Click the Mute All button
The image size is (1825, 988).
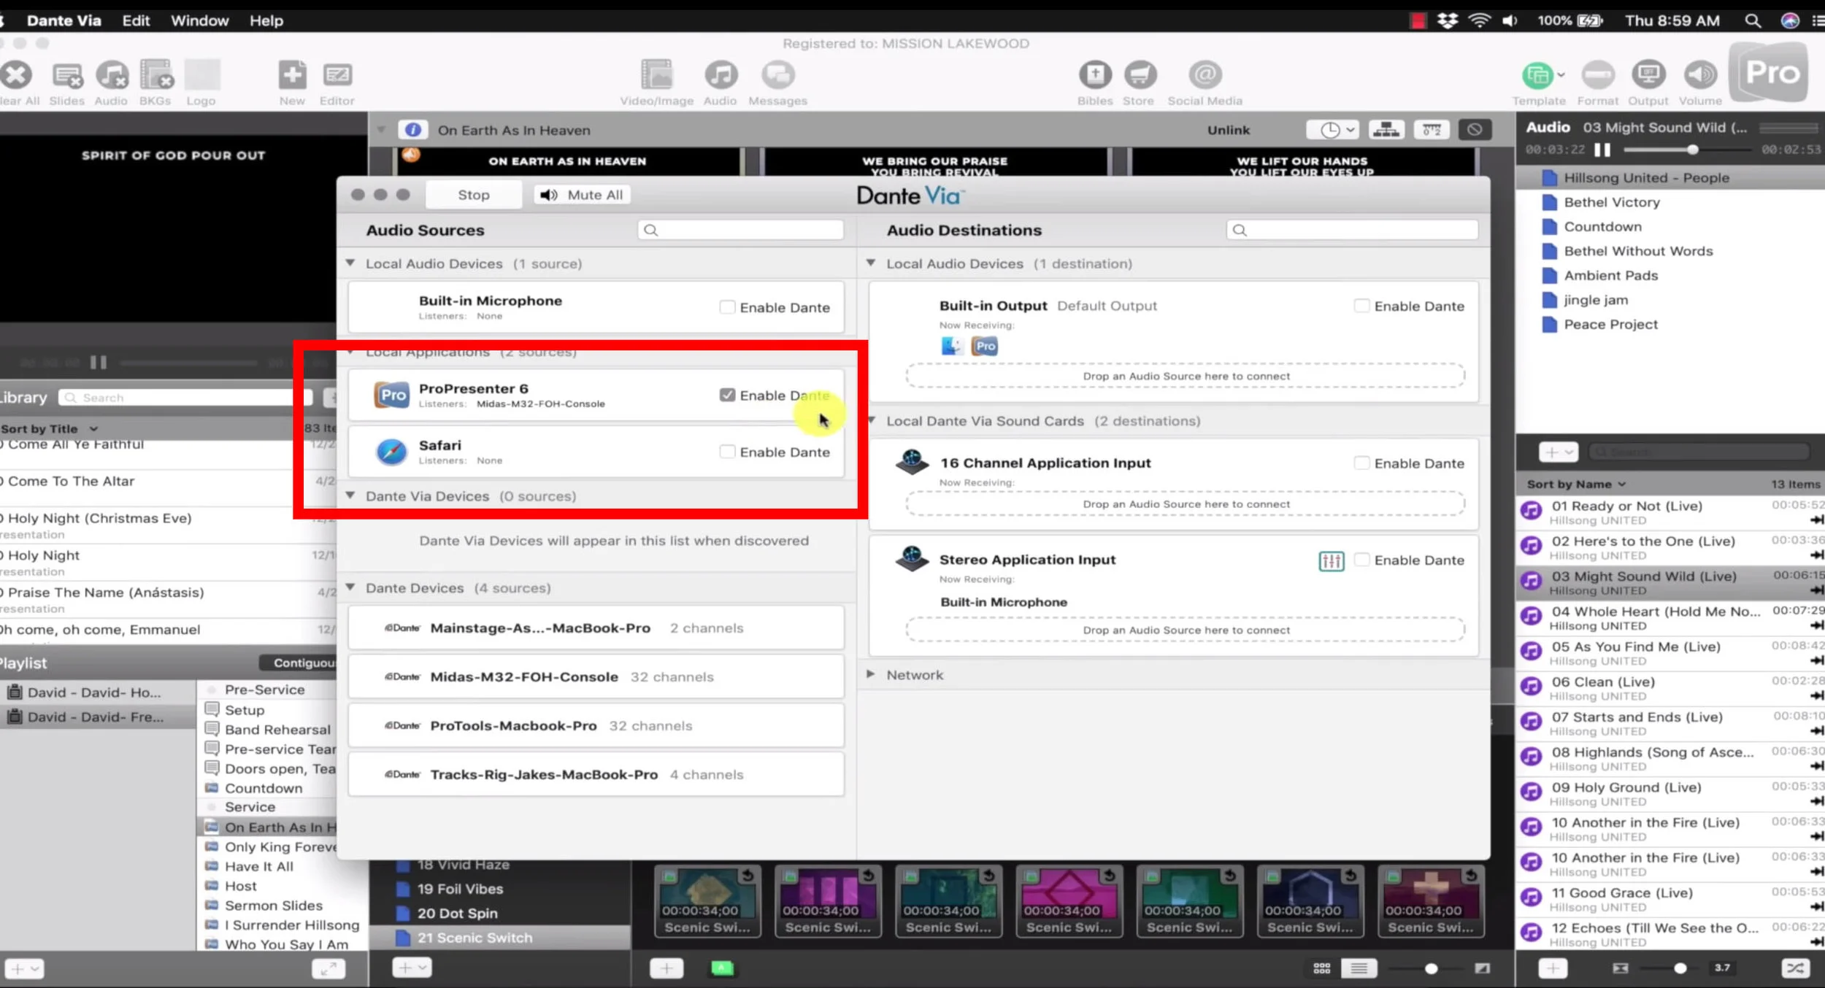[x=583, y=195]
